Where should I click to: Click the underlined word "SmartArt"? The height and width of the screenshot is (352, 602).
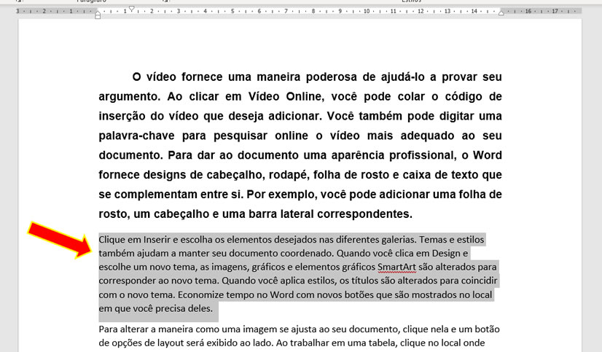tap(396, 267)
